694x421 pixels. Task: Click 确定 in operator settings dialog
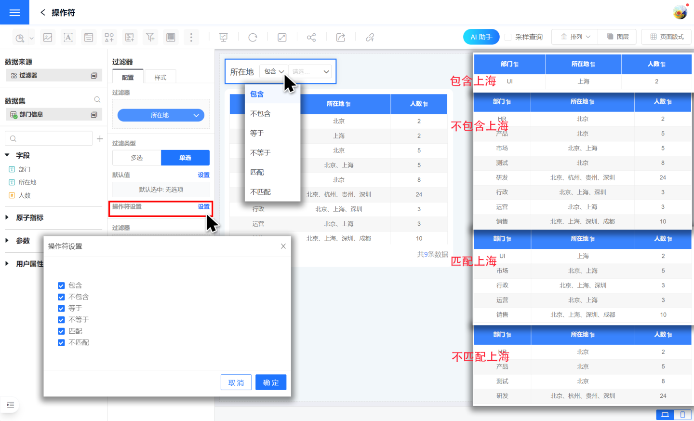270,382
